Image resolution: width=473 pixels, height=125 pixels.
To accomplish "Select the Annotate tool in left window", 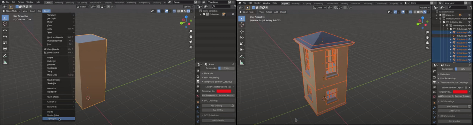I will (x=5, y=56).
